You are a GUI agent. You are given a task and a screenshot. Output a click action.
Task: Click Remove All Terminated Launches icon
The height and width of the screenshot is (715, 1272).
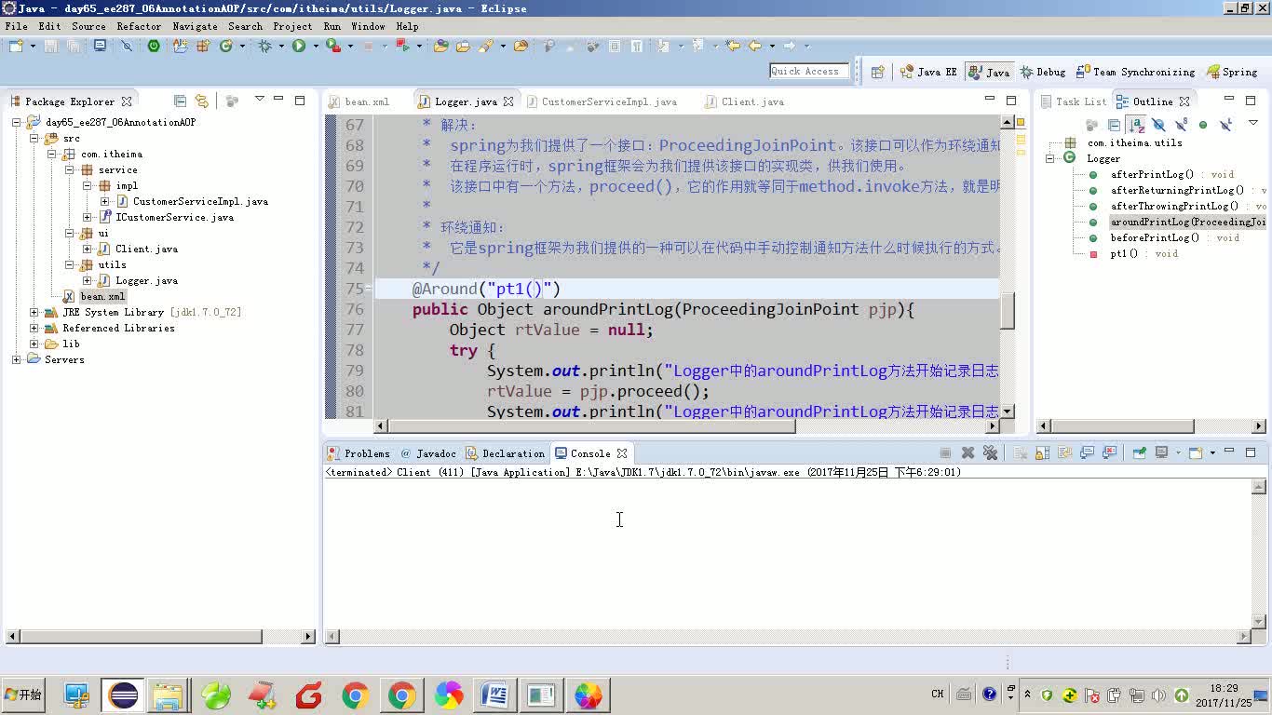click(990, 453)
